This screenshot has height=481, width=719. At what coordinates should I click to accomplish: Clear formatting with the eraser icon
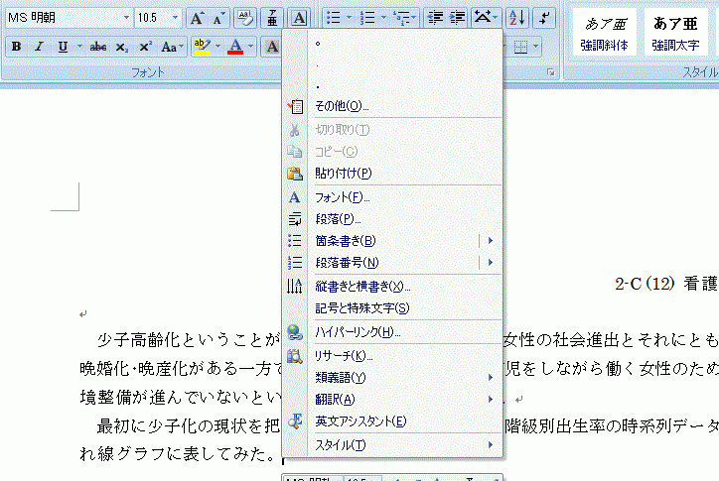245,18
